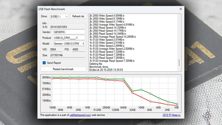Screen dimensions: 222x125
Task: Focus the Model text field
Action: (69, 44)
